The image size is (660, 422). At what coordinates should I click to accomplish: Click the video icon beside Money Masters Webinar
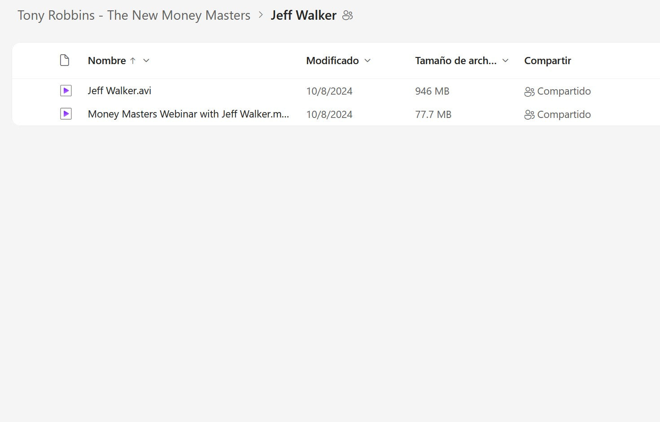click(x=66, y=114)
